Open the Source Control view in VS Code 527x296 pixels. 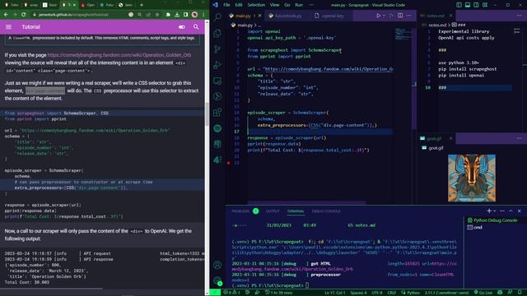217,49
